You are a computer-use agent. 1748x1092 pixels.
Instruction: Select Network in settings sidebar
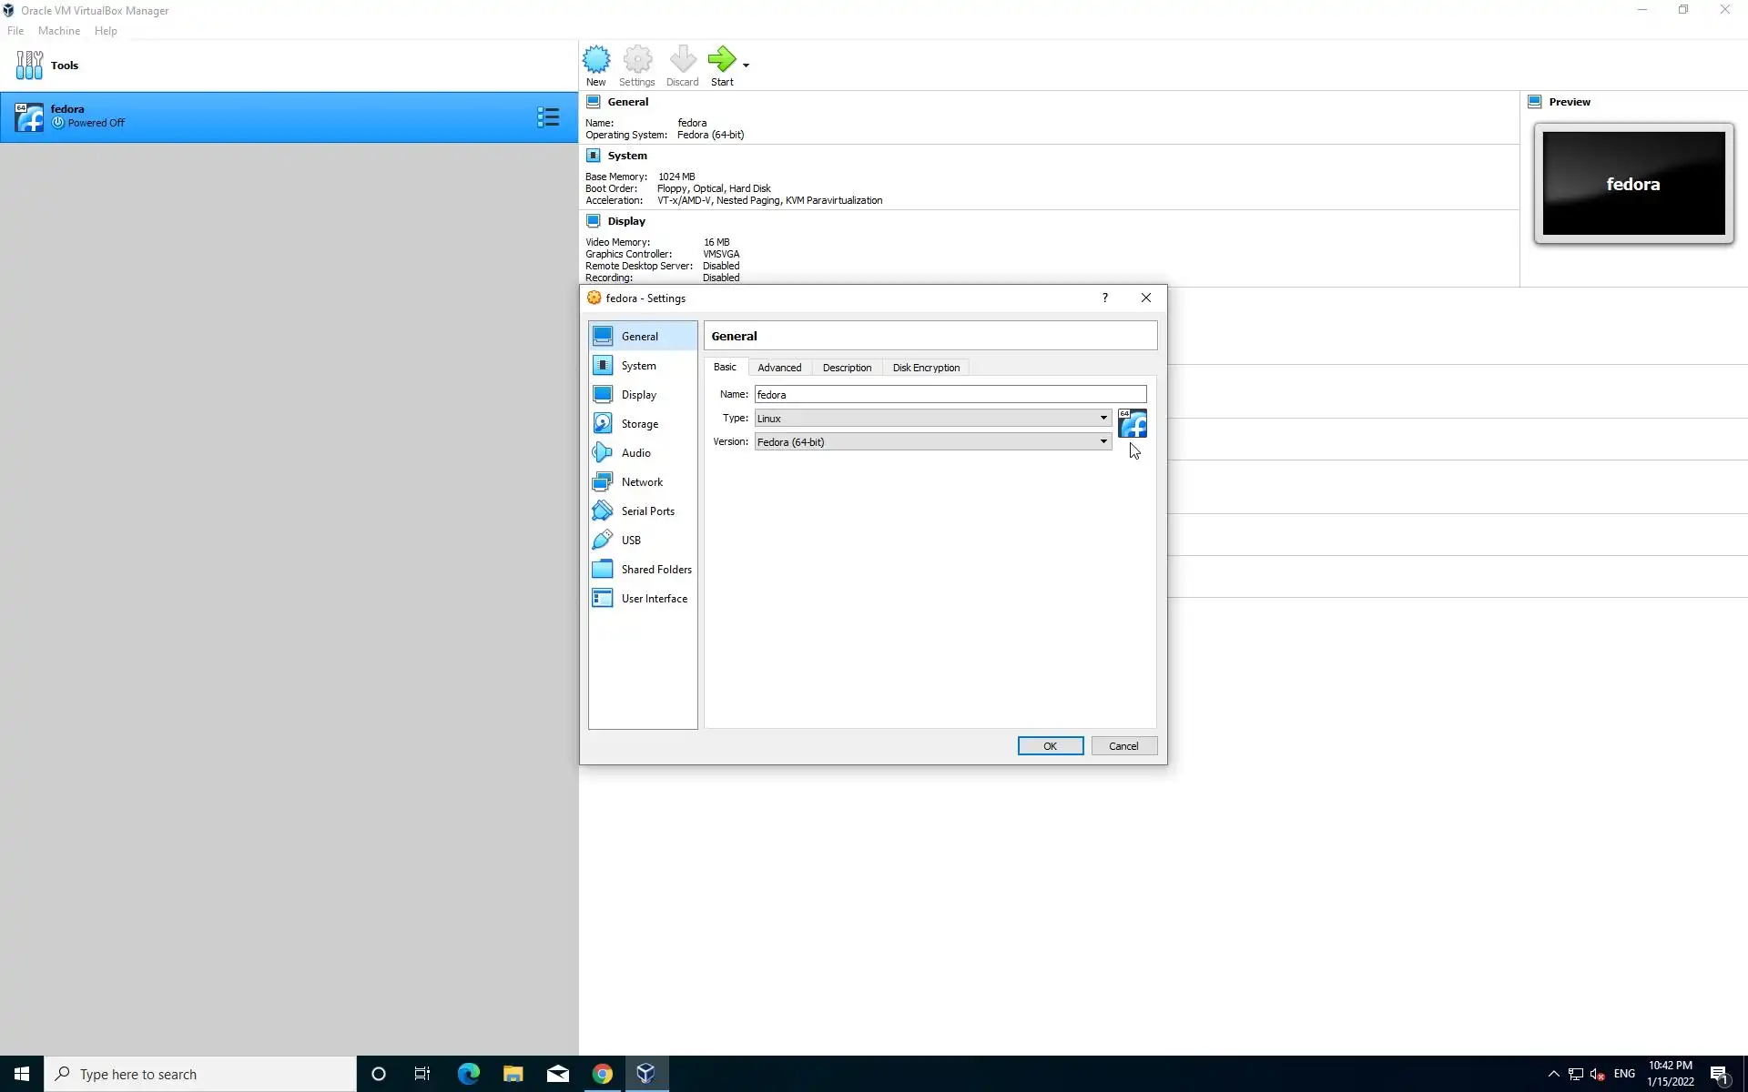coord(642,482)
